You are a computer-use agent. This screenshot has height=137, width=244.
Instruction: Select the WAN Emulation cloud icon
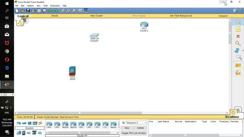click(x=29, y=133)
